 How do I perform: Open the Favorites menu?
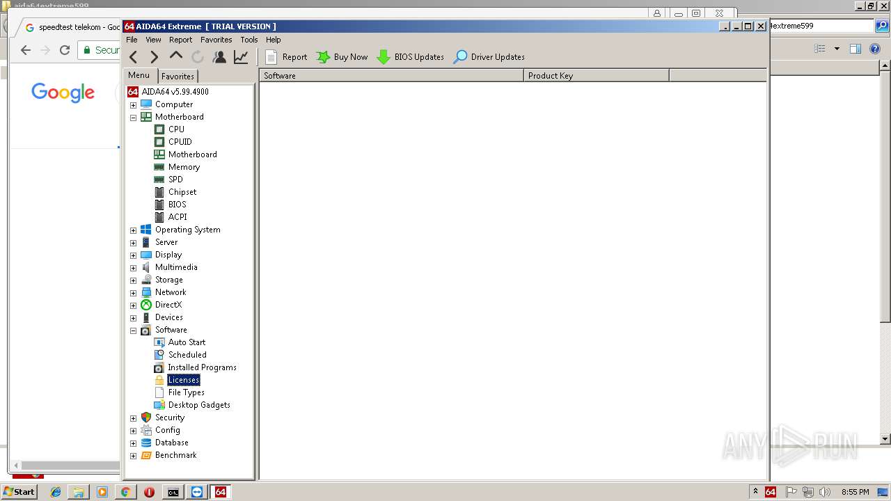pyautogui.click(x=216, y=40)
